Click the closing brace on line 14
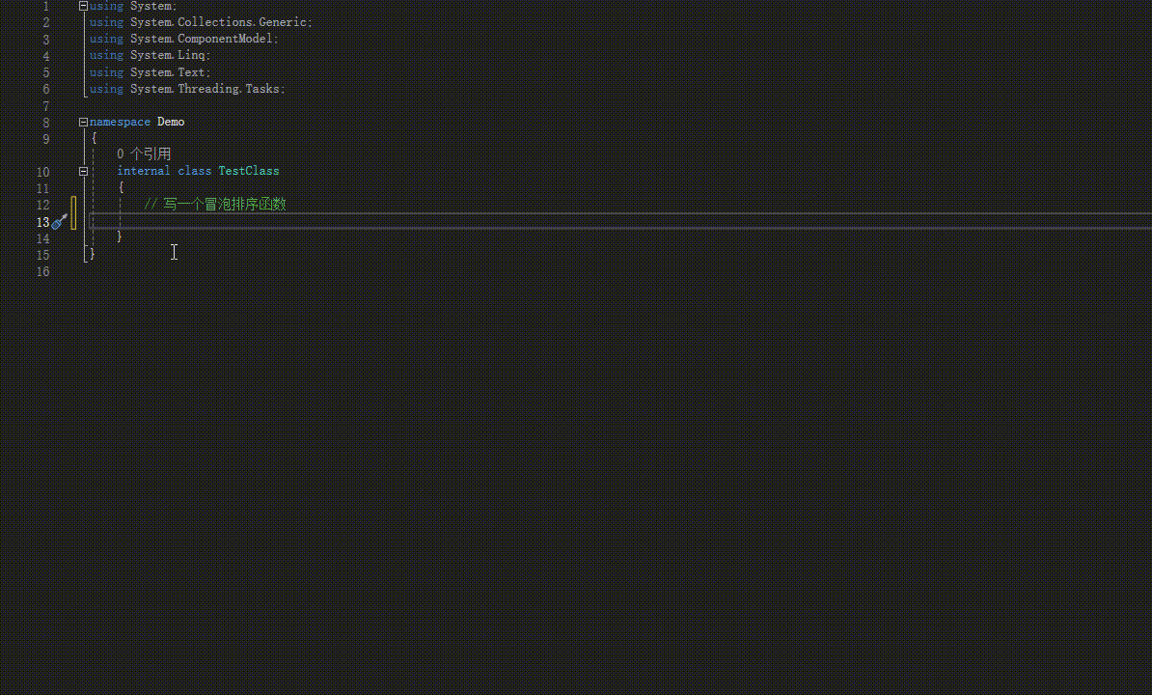 coord(119,236)
